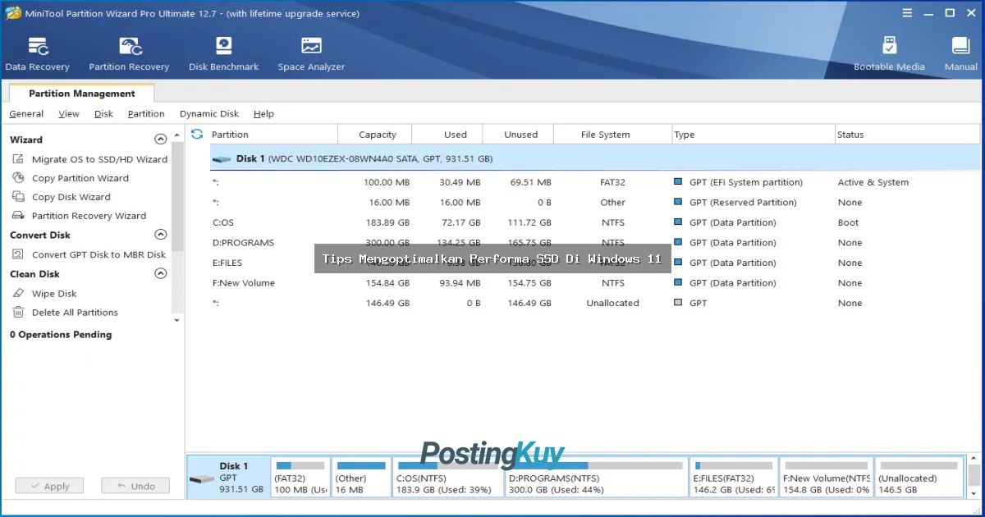The image size is (985, 517).
Task: Sort by Capacity column header
Action: [x=377, y=135]
